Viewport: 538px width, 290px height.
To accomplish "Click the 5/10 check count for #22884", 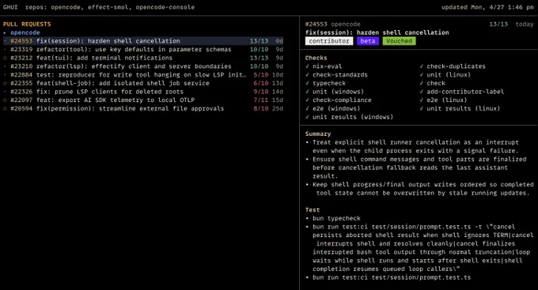I will (261, 75).
